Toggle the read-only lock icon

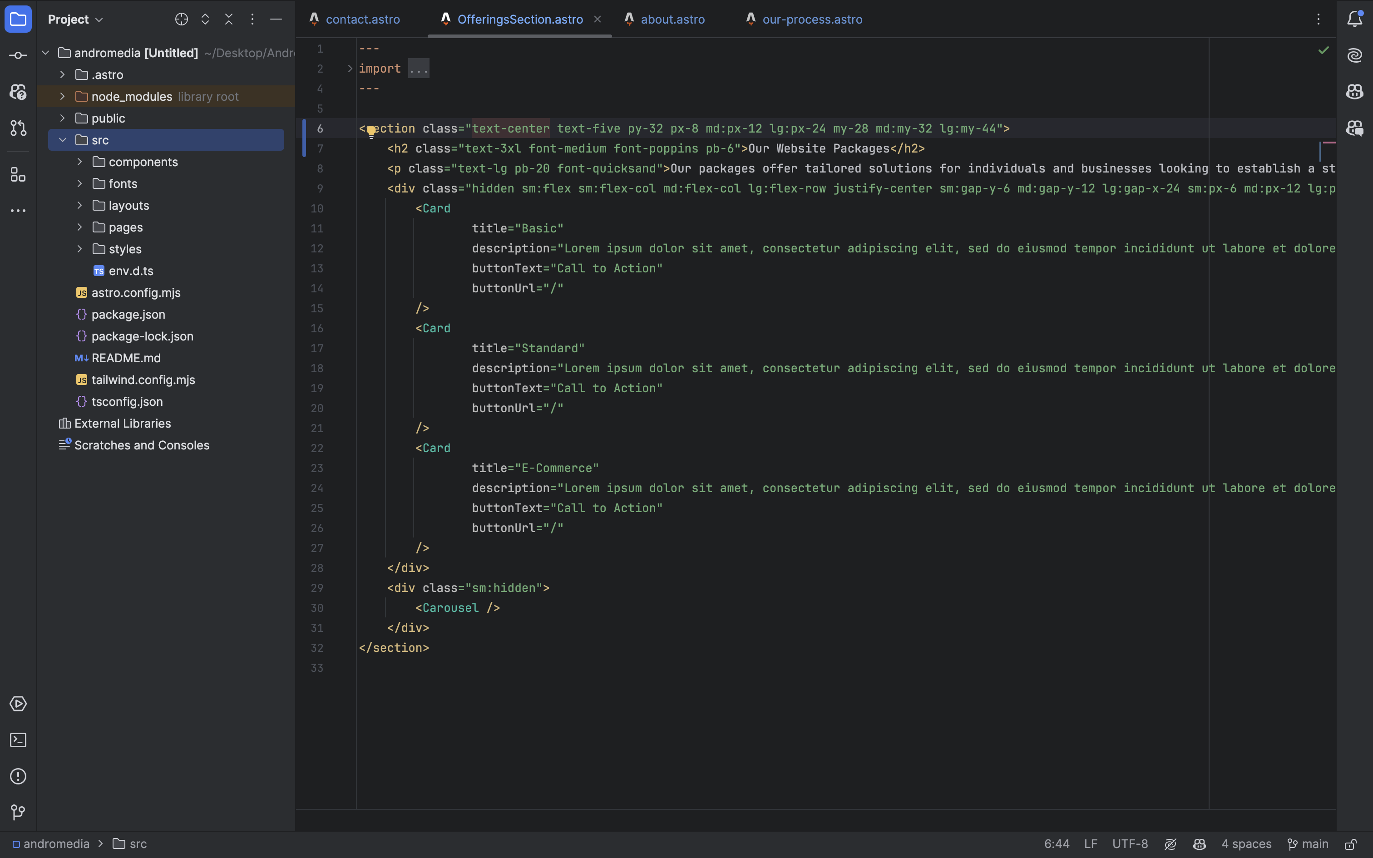(1352, 844)
